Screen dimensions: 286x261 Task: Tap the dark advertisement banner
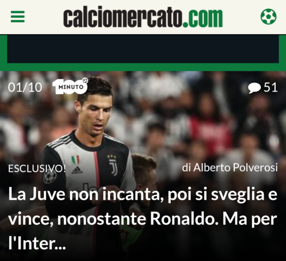(143, 49)
